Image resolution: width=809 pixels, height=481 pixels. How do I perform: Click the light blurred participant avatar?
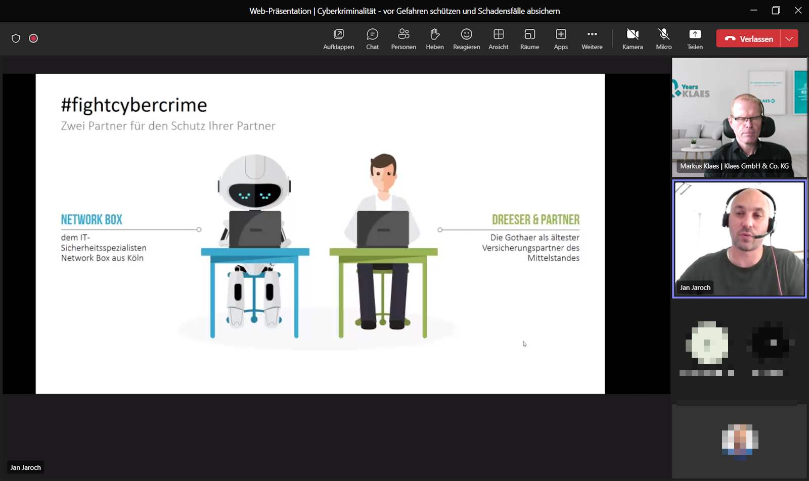click(x=707, y=343)
